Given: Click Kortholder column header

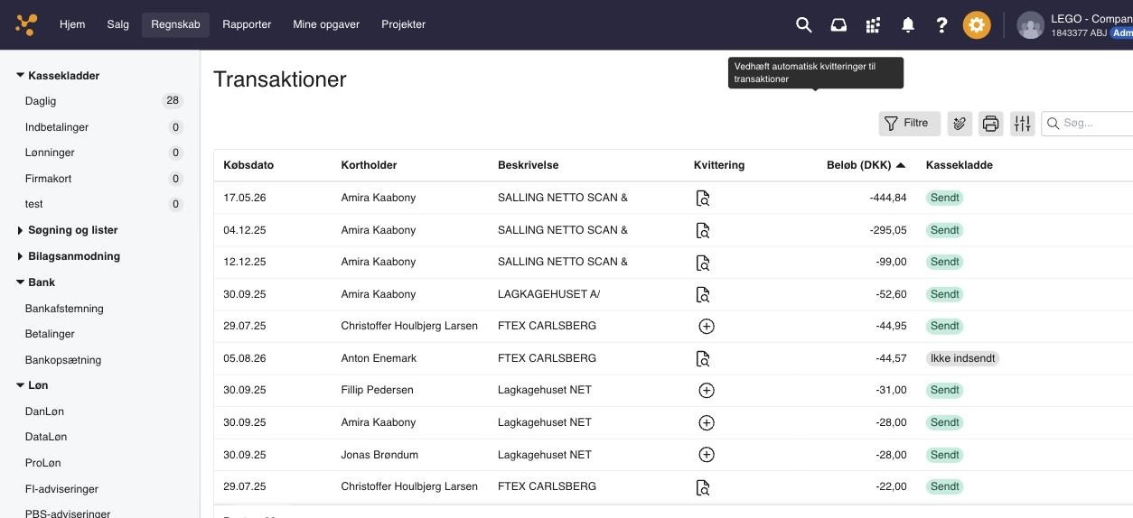Looking at the screenshot, I should pyautogui.click(x=369, y=165).
